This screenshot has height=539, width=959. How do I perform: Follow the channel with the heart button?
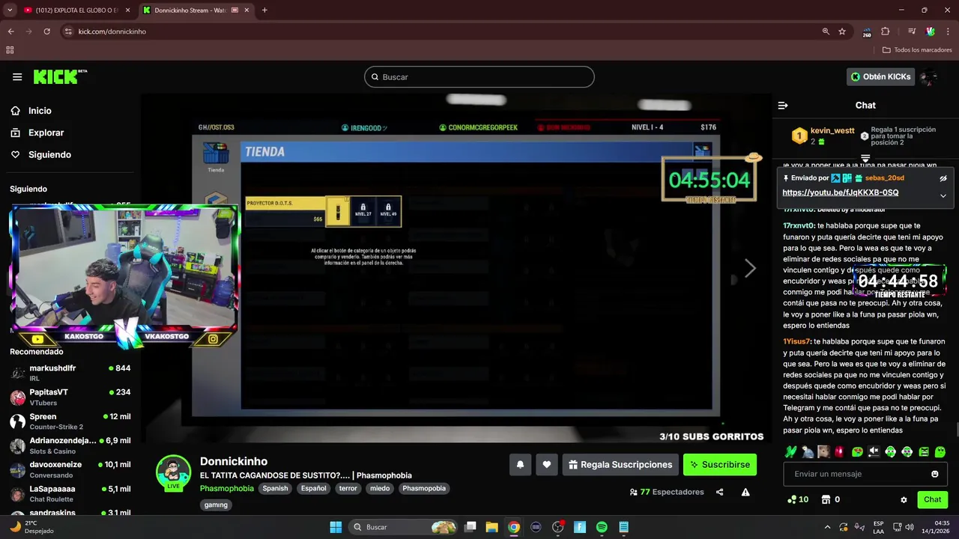tap(547, 465)
